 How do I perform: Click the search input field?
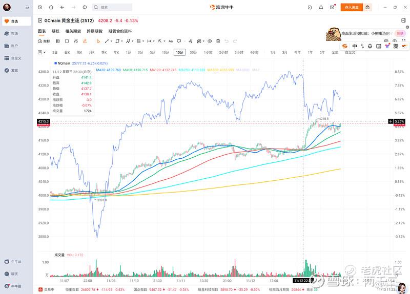112,7
